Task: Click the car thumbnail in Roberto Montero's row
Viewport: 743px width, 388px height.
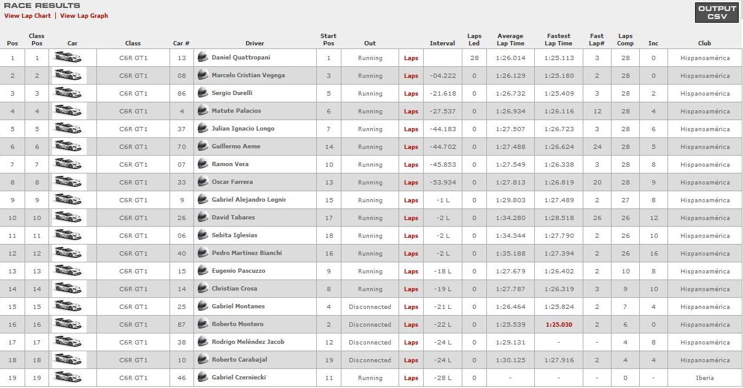Action: click(x=68, y=324)
